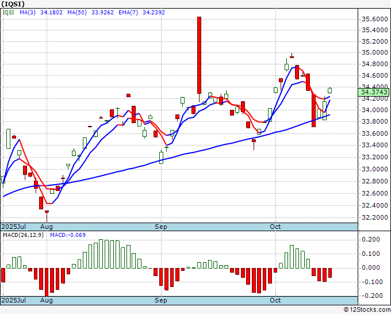Click the 35.6000 price axis label

point(375,19)
